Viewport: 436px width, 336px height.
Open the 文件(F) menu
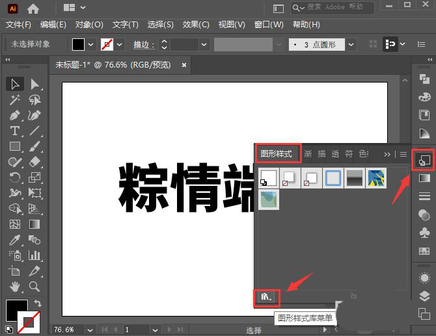(x=18, y=25)
